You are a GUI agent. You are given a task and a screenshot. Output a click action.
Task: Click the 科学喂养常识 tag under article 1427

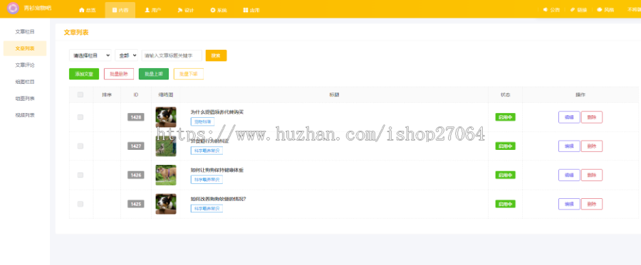tap(207, 151)
